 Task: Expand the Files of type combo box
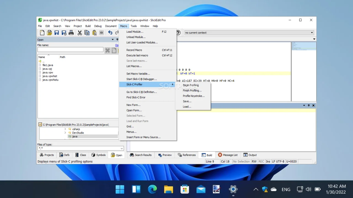point(122,148)
